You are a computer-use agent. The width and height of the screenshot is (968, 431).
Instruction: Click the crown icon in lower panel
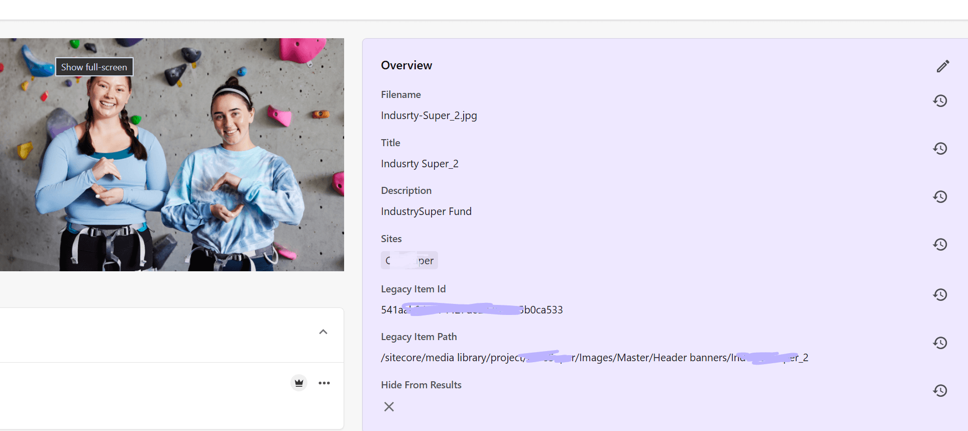coord(299,383)
